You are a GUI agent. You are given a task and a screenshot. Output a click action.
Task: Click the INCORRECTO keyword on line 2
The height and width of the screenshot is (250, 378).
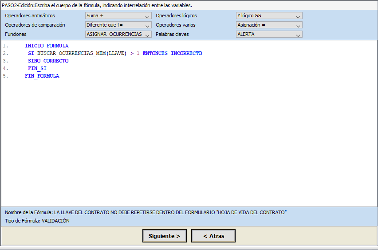coord(186,53)
